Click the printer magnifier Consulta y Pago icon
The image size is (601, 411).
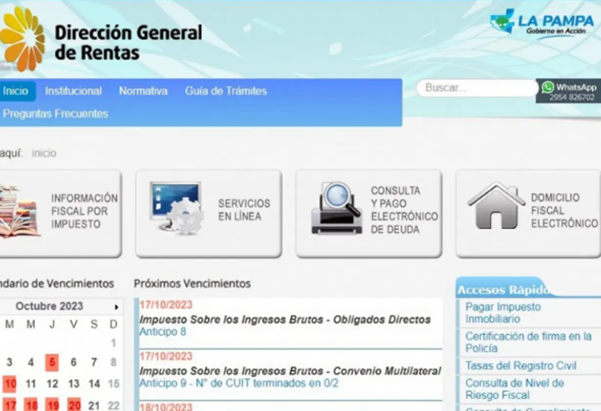(336, 208)
